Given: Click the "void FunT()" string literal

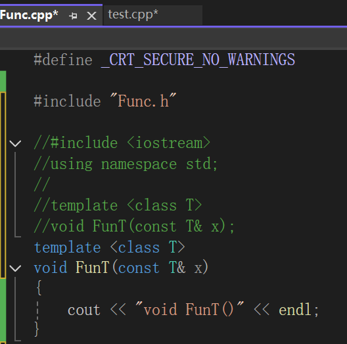Looking at the screenshot, I should point(190,309).
